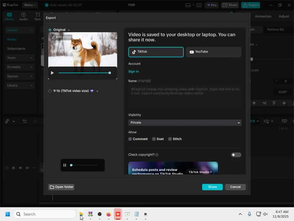Select Subprojects in the sidebar

click(x=16, y=49)
